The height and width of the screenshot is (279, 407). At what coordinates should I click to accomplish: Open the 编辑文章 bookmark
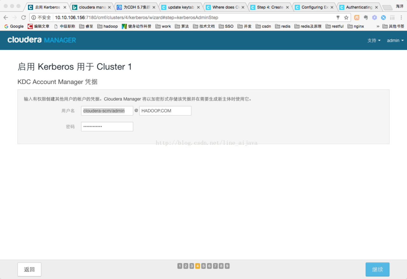click(38, 26)
